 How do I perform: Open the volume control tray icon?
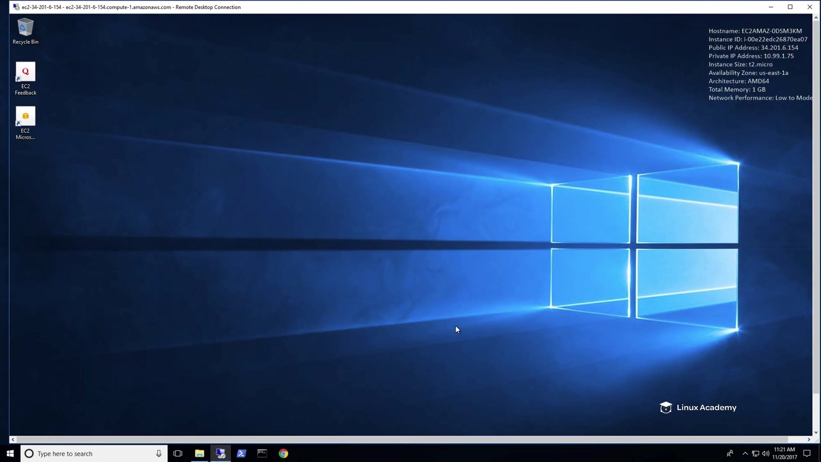point(765,454)
